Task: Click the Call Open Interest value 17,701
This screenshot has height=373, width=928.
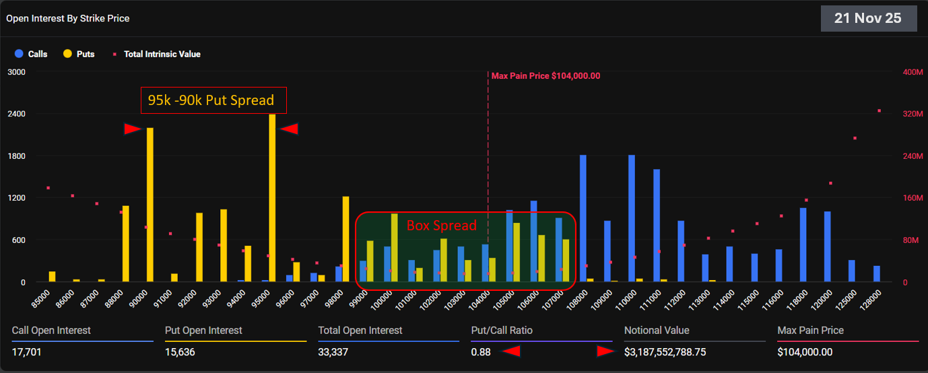Action: (x=28, y=351)
